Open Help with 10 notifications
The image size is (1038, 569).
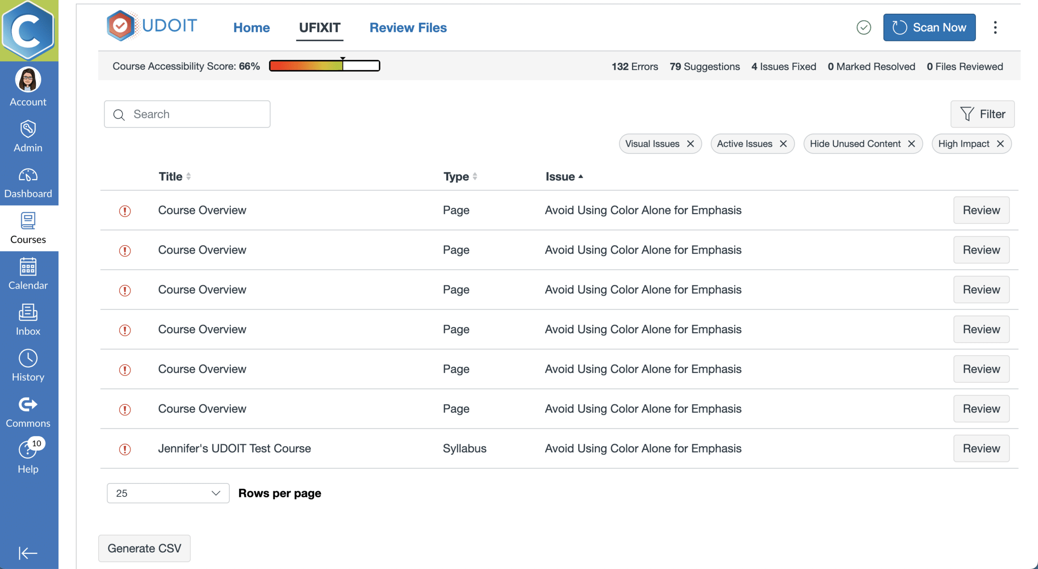[28, 457]
